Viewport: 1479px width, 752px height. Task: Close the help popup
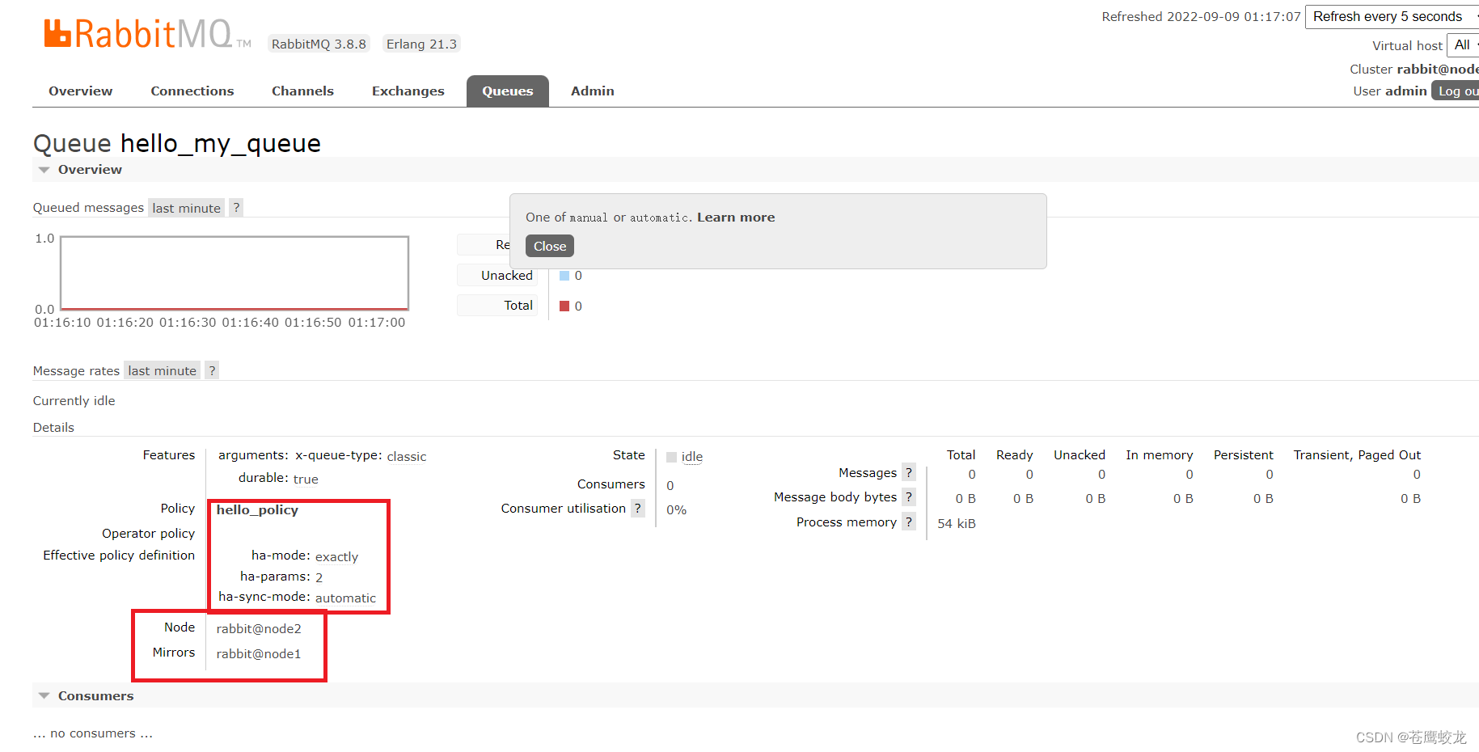coord(550,246)
